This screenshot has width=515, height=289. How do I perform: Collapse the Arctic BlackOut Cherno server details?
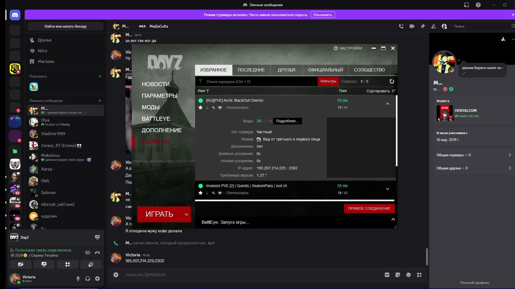387,104
